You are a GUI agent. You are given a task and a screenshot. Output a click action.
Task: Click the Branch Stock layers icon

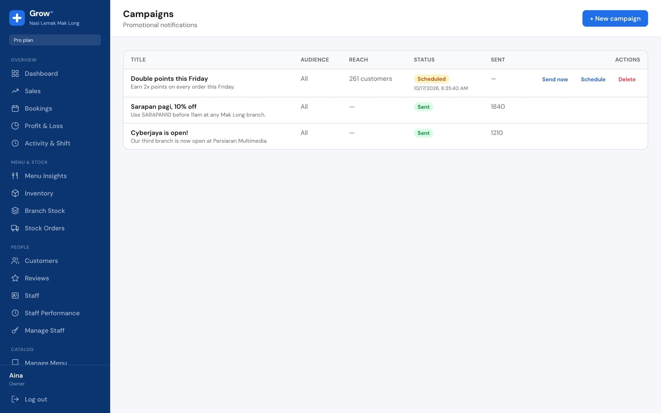coord(15,211)
